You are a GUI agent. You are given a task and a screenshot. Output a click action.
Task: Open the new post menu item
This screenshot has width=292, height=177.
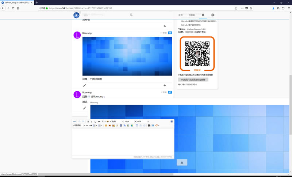[192, 15]
